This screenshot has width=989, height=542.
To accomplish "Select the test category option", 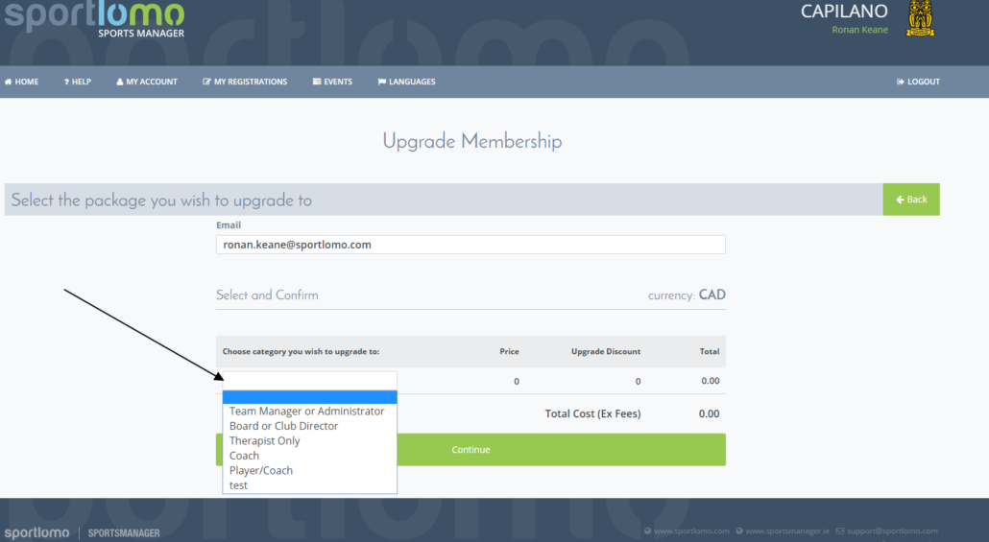I will 238,485.
